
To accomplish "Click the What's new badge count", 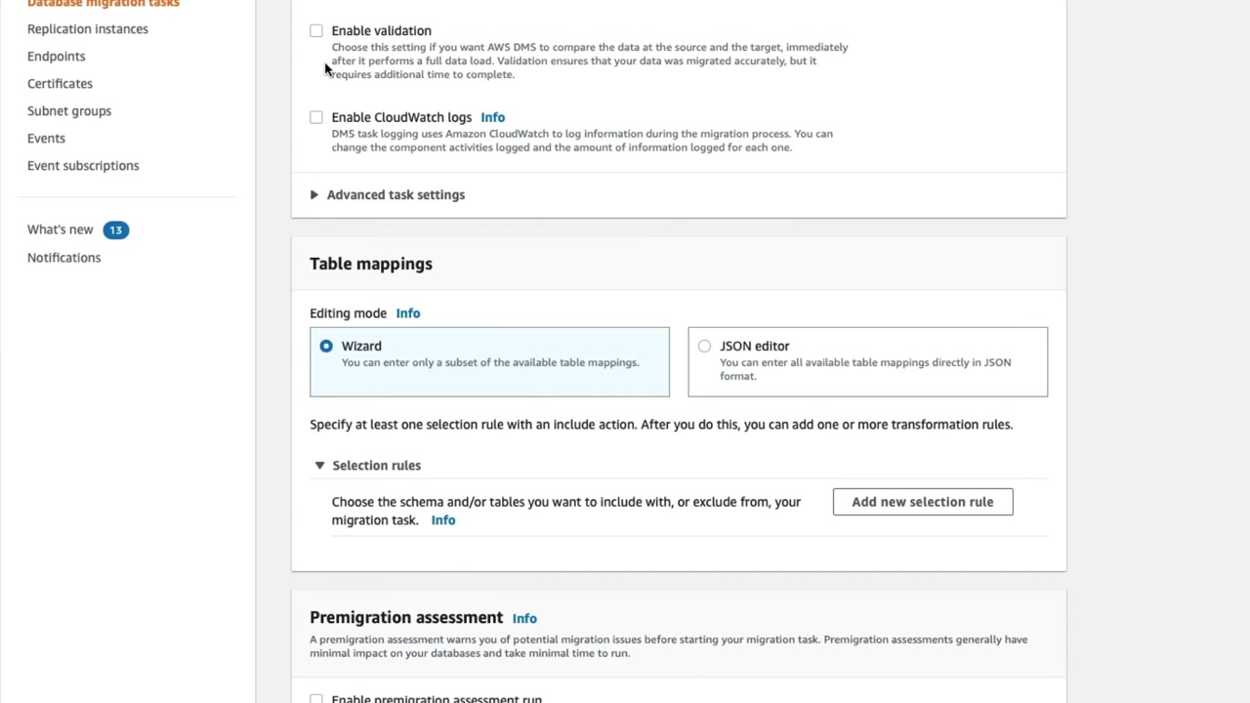I will coord(115,229).
